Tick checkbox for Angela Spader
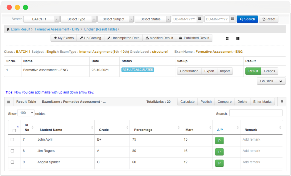291x176 pixels. pyautogui.click(x=12, y=162)
